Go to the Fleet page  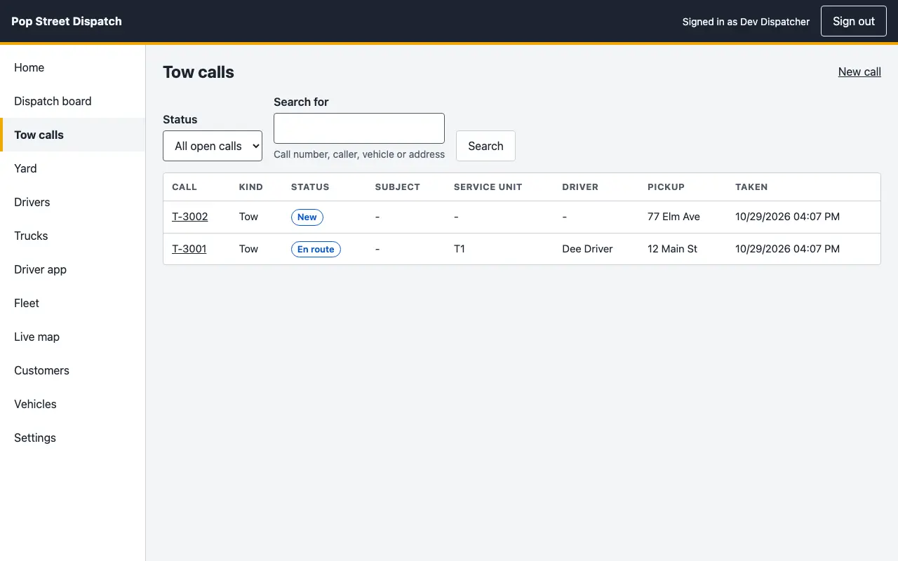point(73,303)
